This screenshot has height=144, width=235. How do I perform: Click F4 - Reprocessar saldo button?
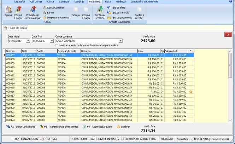pyautogui.click(x=98, y=127)
